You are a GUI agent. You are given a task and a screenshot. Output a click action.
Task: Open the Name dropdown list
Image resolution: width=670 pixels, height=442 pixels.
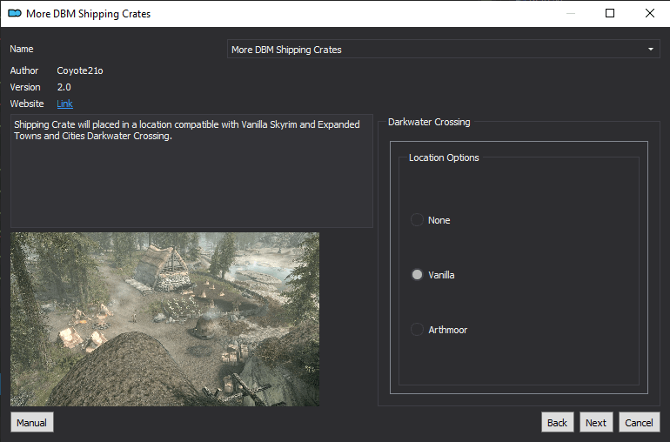tap(444, 50)
